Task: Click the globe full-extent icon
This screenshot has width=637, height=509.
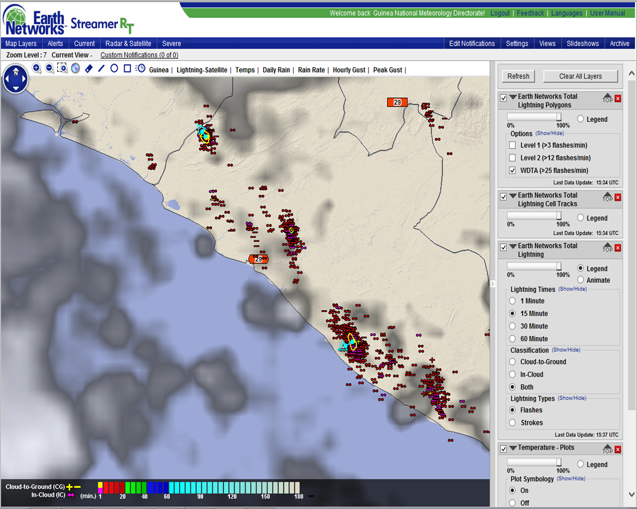Action: (x=75, y=69)
